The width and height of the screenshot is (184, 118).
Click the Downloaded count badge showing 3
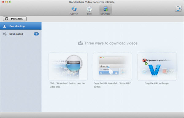tap(36, 34)
